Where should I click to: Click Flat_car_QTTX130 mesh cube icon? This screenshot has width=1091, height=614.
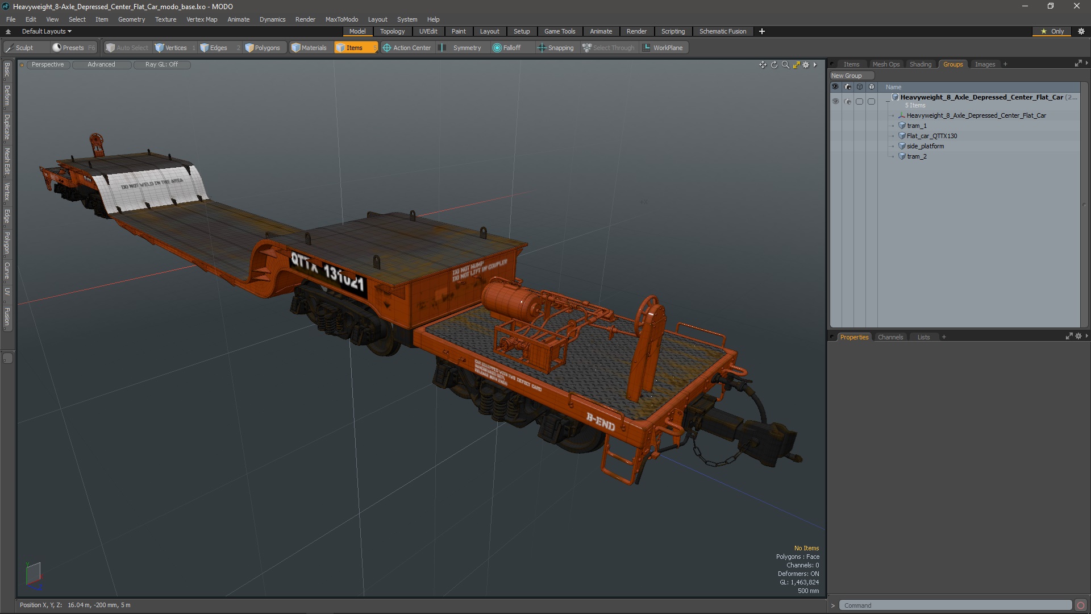click(902, 136)
